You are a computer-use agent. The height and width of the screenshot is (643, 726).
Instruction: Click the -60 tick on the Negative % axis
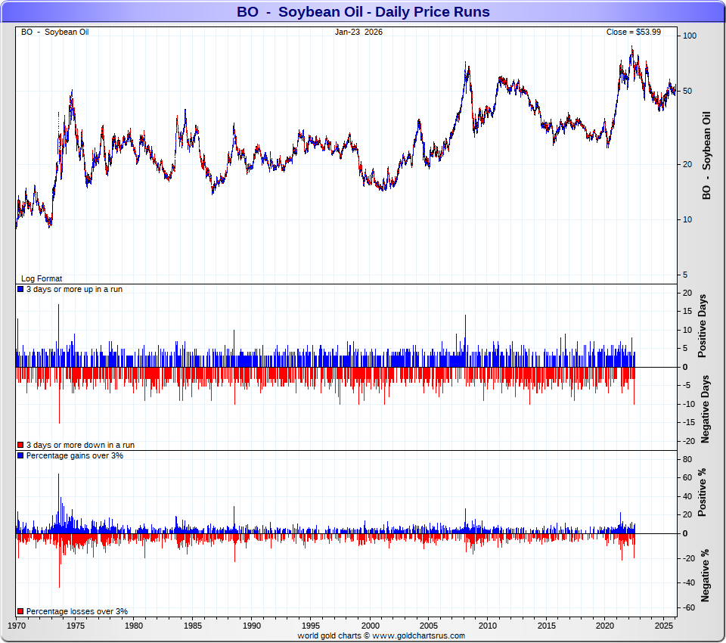689,607
